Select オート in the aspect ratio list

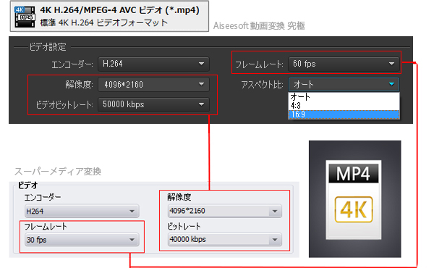pos(344,97)
